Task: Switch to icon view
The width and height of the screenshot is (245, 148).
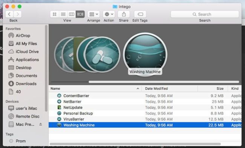Action: click(x=55, y=14)
